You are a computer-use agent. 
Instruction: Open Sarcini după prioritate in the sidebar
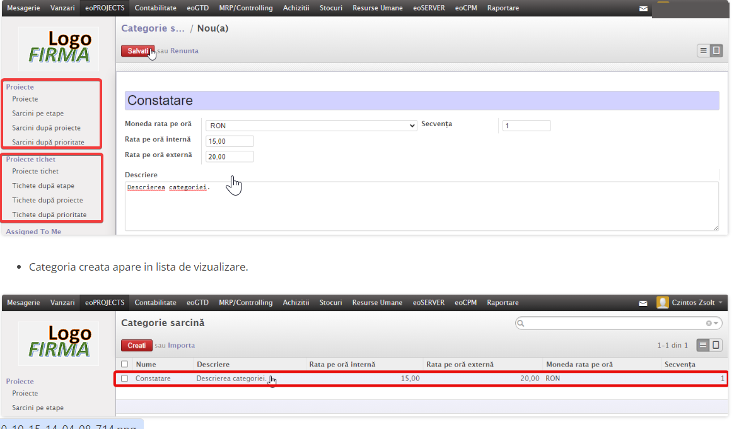[x=48, y=142]
